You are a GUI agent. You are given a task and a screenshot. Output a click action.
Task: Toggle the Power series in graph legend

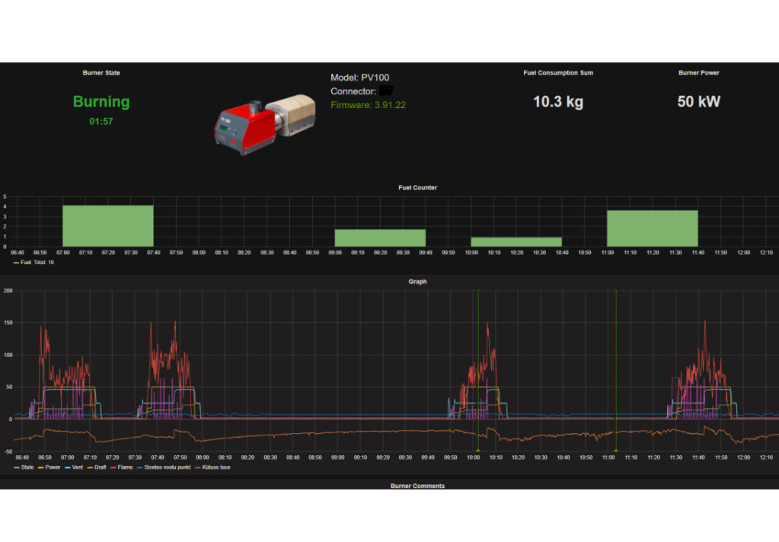(x=52, y=467)
